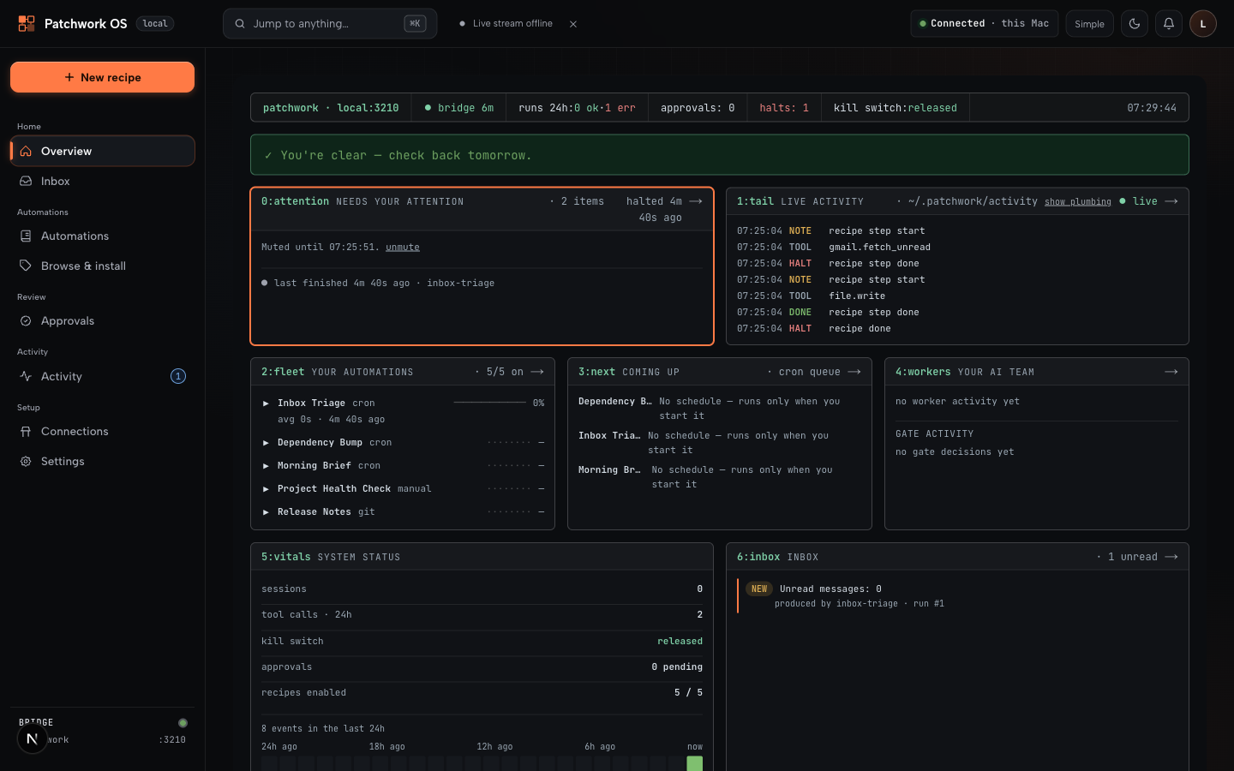Click the green now bar in events chart
Image resolution: width=1234 pixels, height=771 pixels.
click(695, 763)
